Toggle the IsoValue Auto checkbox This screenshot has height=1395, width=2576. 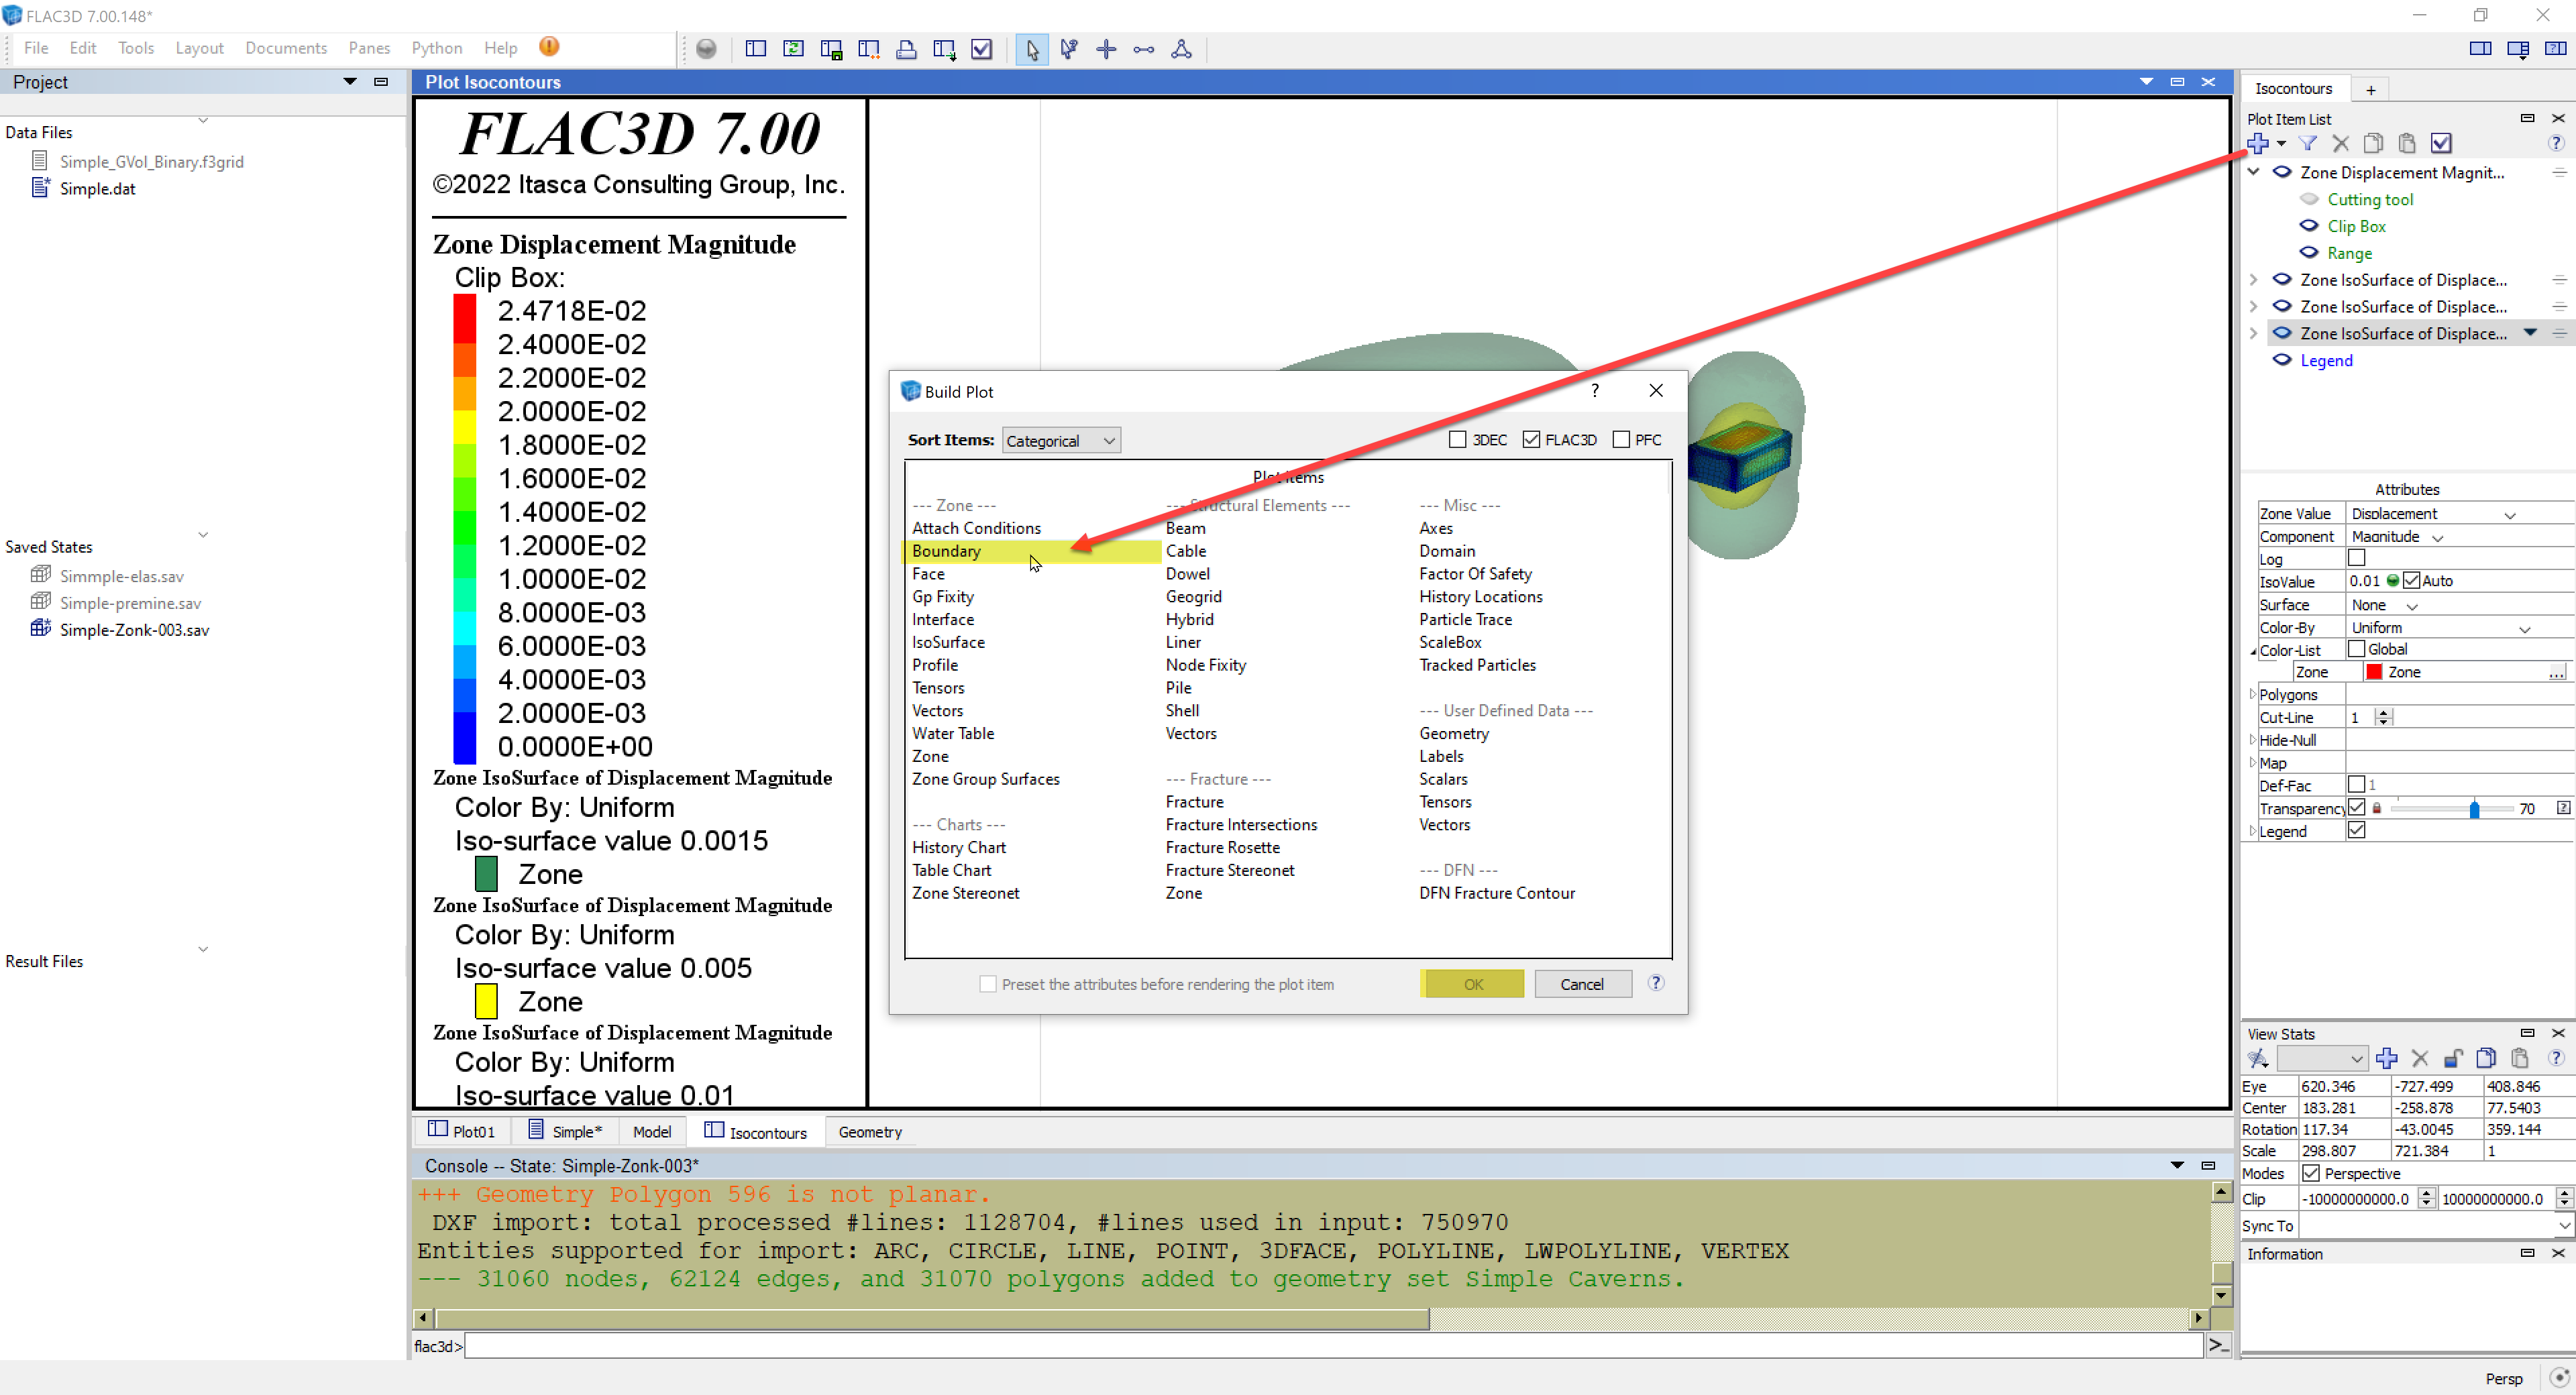pyautogui.click(x=2412, y=581)
